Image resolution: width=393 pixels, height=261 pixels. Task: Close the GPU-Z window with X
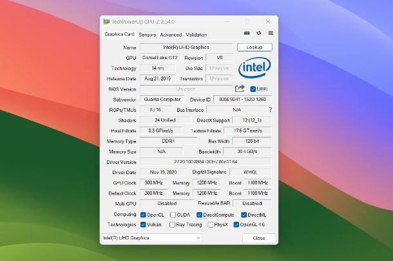268,21
